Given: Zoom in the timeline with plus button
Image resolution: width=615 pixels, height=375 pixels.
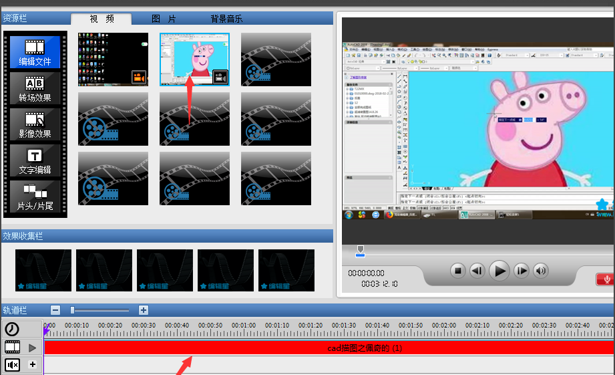Looking at the screenshot, I should (144, 310).
